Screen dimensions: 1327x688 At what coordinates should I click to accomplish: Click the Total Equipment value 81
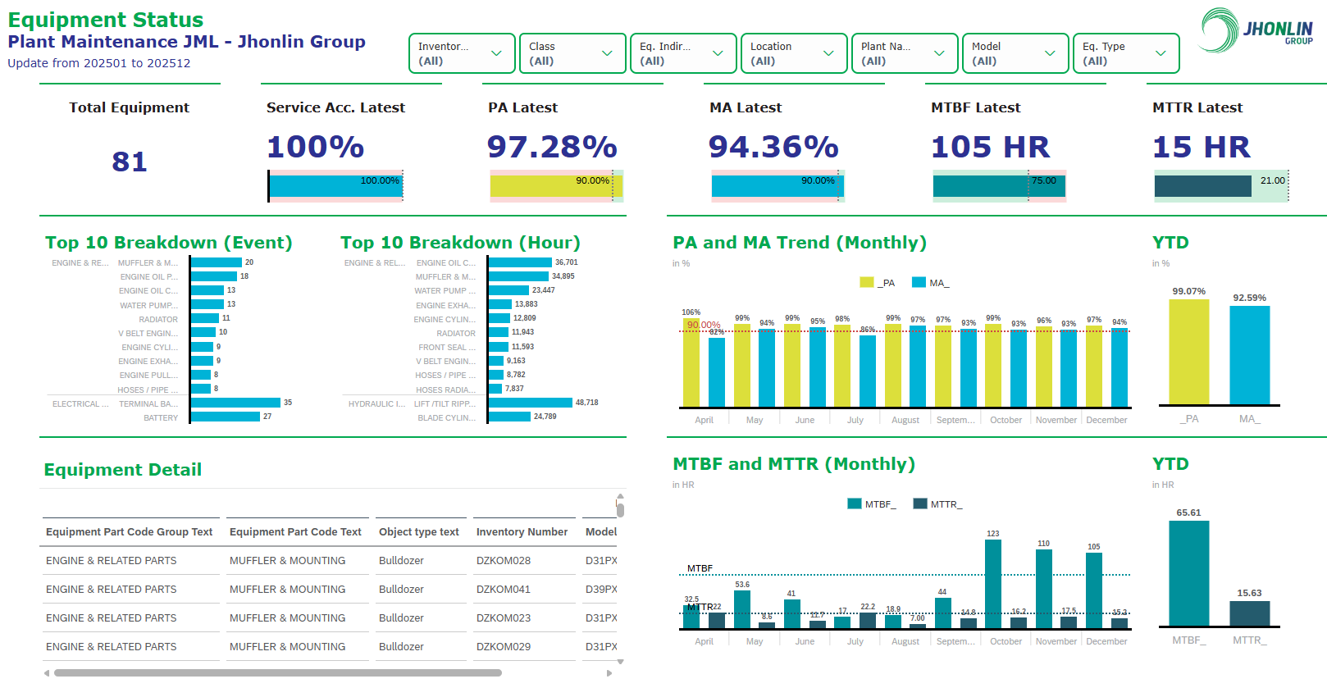point(130,162)
